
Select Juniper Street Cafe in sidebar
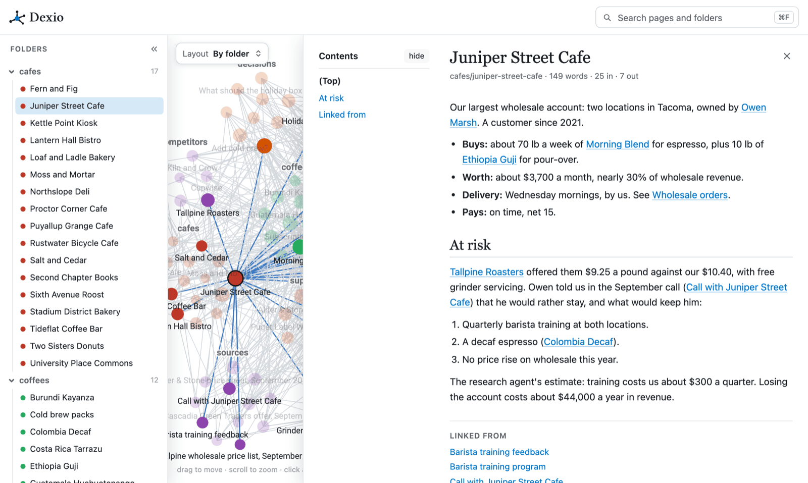click(x=89, y=106)
